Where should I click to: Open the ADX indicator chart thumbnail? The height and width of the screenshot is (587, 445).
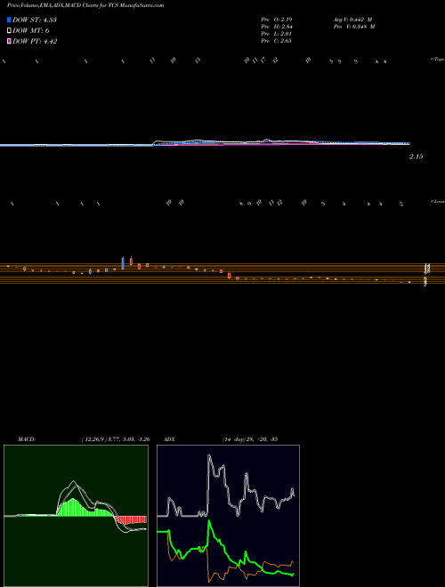coord(228,516)
